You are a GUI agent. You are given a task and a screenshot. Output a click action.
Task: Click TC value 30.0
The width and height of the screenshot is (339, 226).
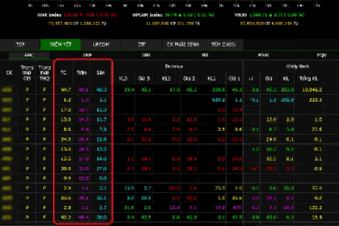coord(66,169)
